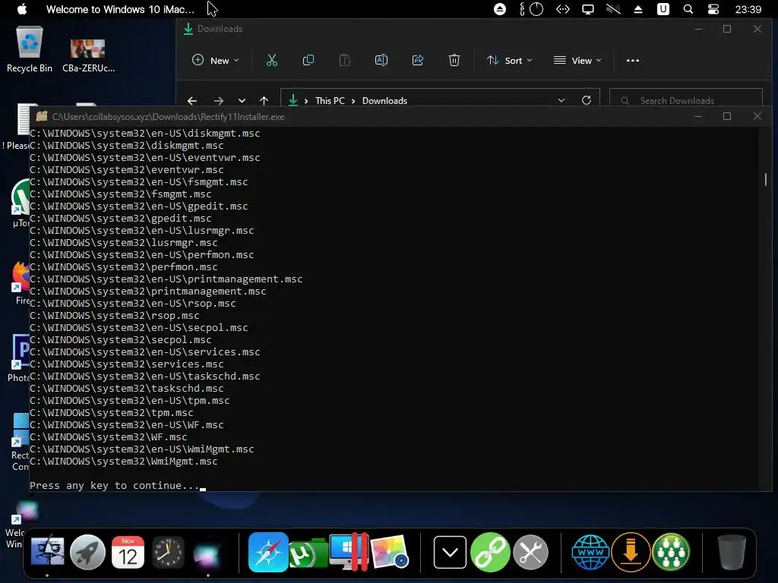Click 'Press any key to continue' text

(x=114, y=485)
